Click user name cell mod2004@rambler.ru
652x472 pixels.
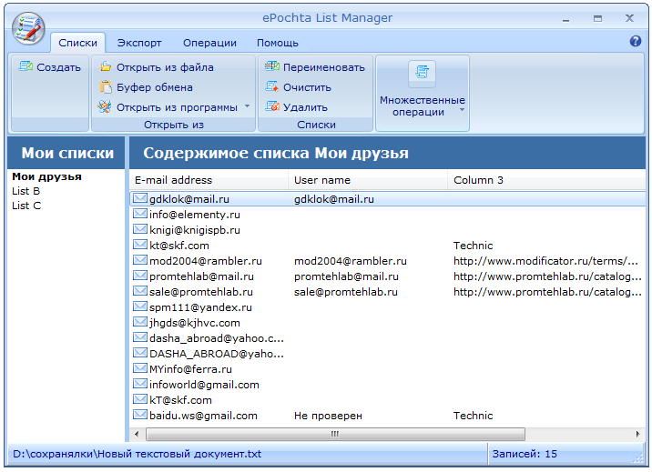point(350,261)
